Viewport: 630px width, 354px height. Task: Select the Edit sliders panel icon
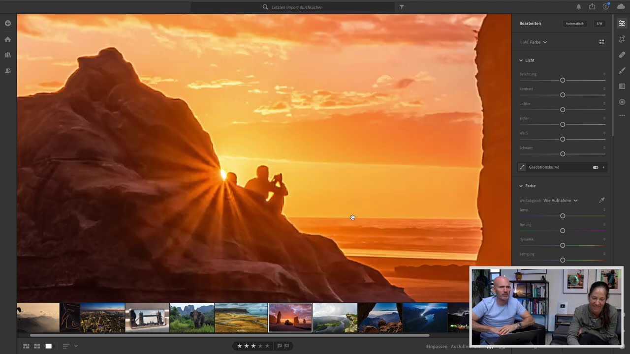pos(622,24)
